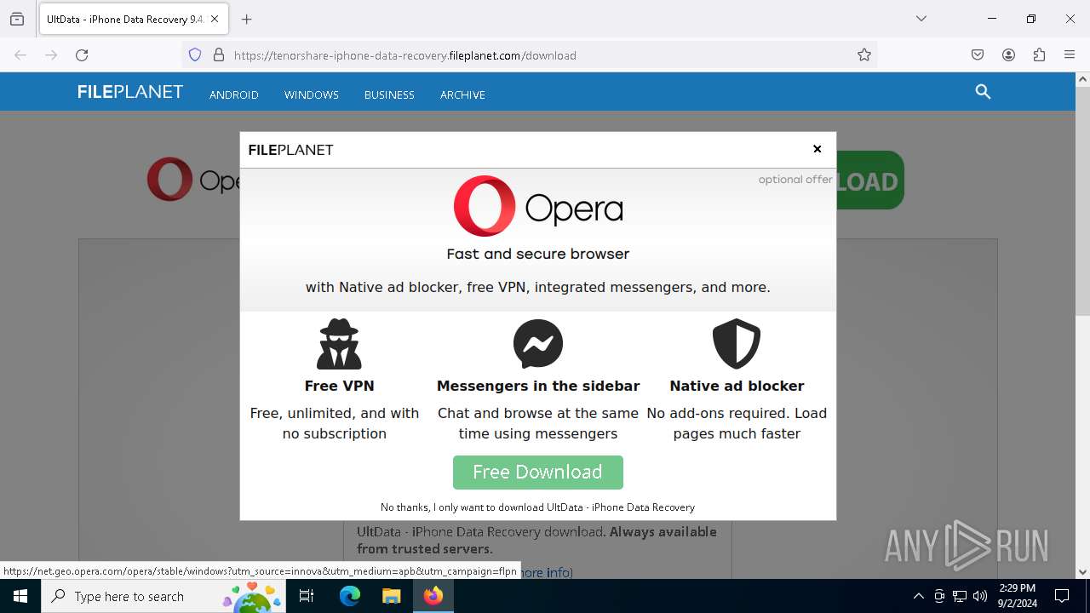Click the meet-now tray icon

939,596
